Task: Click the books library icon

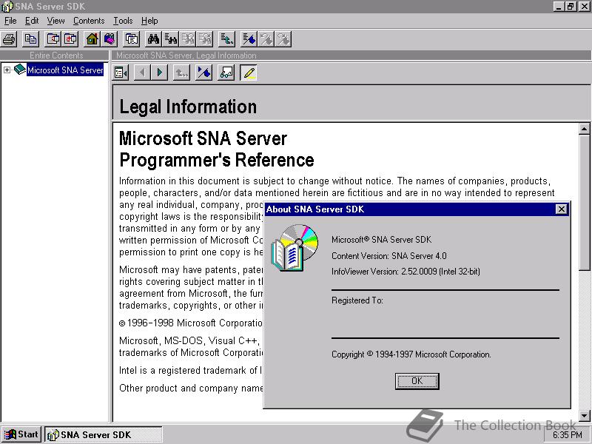Action: tap(110, 39)
